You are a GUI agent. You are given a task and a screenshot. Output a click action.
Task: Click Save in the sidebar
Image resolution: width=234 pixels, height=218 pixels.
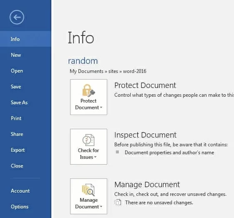click(25, 87)
